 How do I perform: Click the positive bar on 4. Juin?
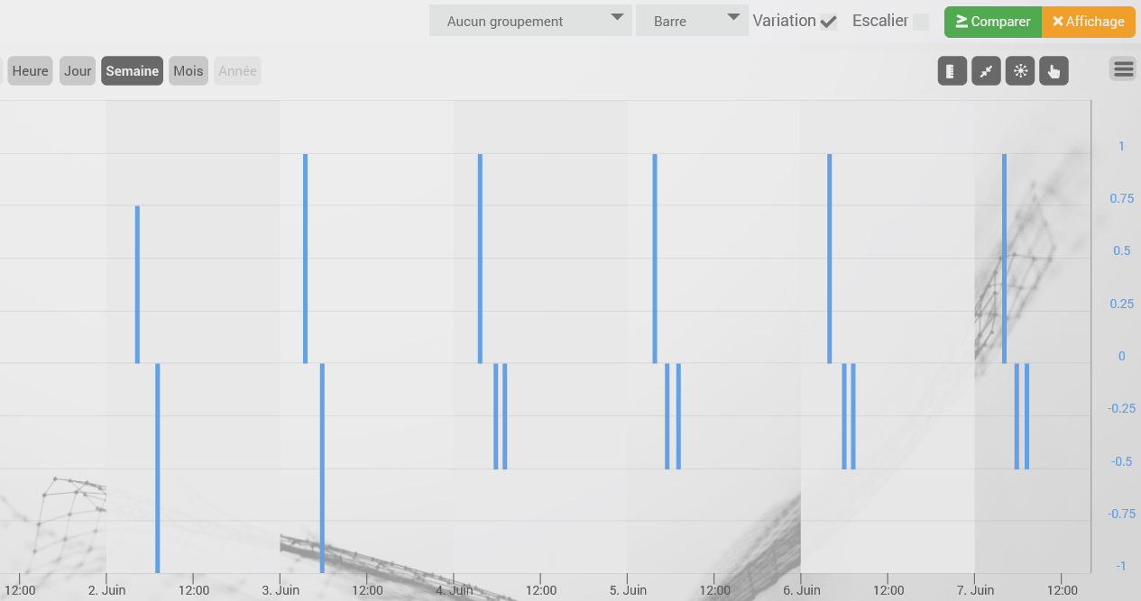click(480, 259)
